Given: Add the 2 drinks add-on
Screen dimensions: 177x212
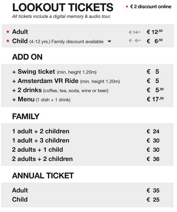Looking at the screenshot, I should (x=87, y=90).
